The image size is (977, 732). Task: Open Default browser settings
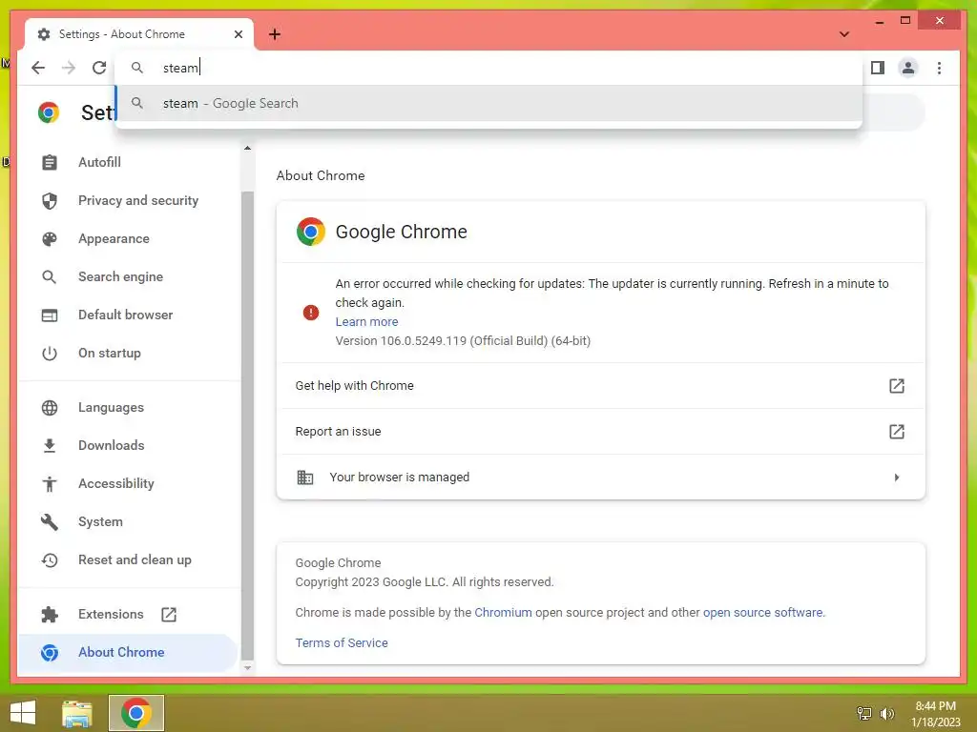125,315
